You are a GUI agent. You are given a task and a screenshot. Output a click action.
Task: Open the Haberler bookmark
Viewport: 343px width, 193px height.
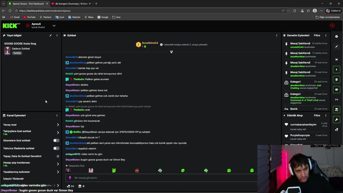click(74, 17)
